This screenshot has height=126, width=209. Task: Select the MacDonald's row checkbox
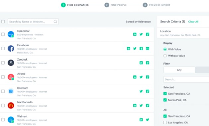(x=3, y=105)
